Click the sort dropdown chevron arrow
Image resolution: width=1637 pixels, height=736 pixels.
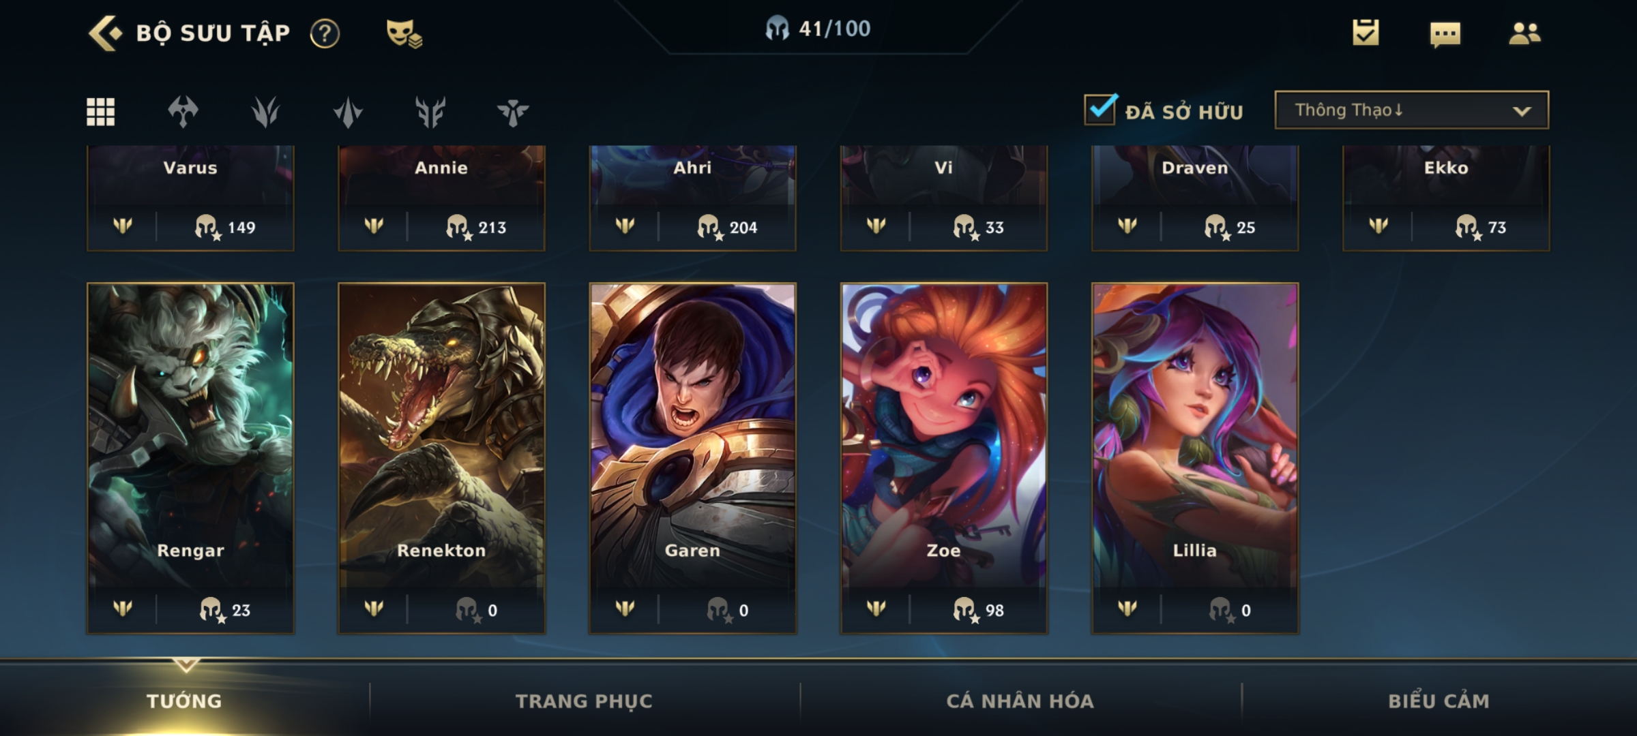pyautogui.click(x=1522, y=111)
